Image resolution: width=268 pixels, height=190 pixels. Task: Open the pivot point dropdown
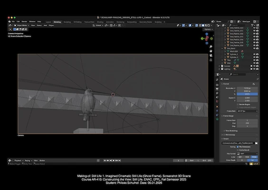pyautogui.click(x=106, y=25)
